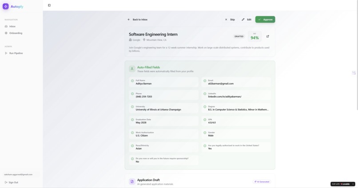
Task: Click the Application Draft heading
Action: (x=148, y=180)
